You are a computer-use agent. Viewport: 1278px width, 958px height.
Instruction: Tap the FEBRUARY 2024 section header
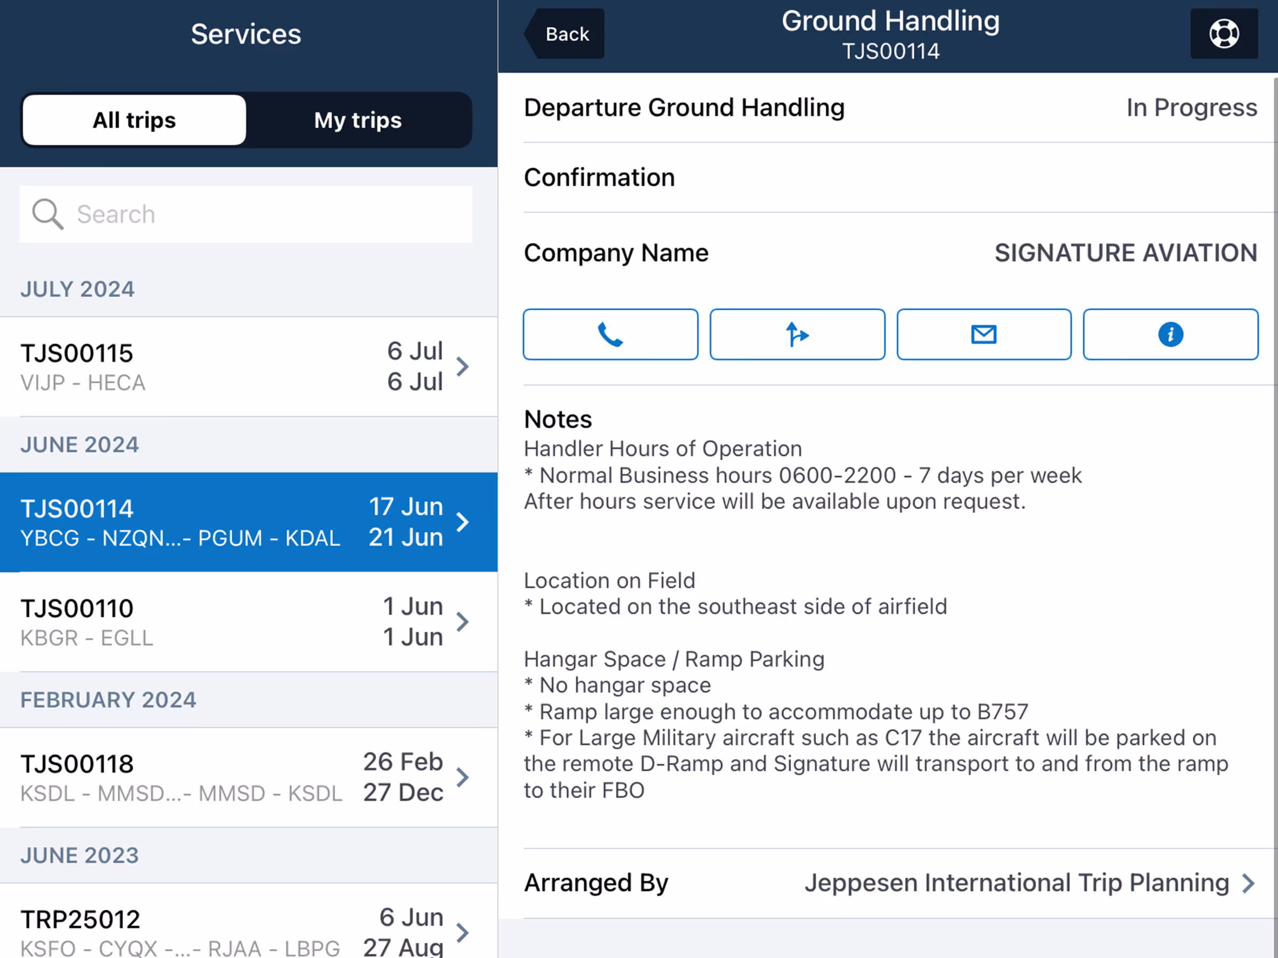(109, 700)
